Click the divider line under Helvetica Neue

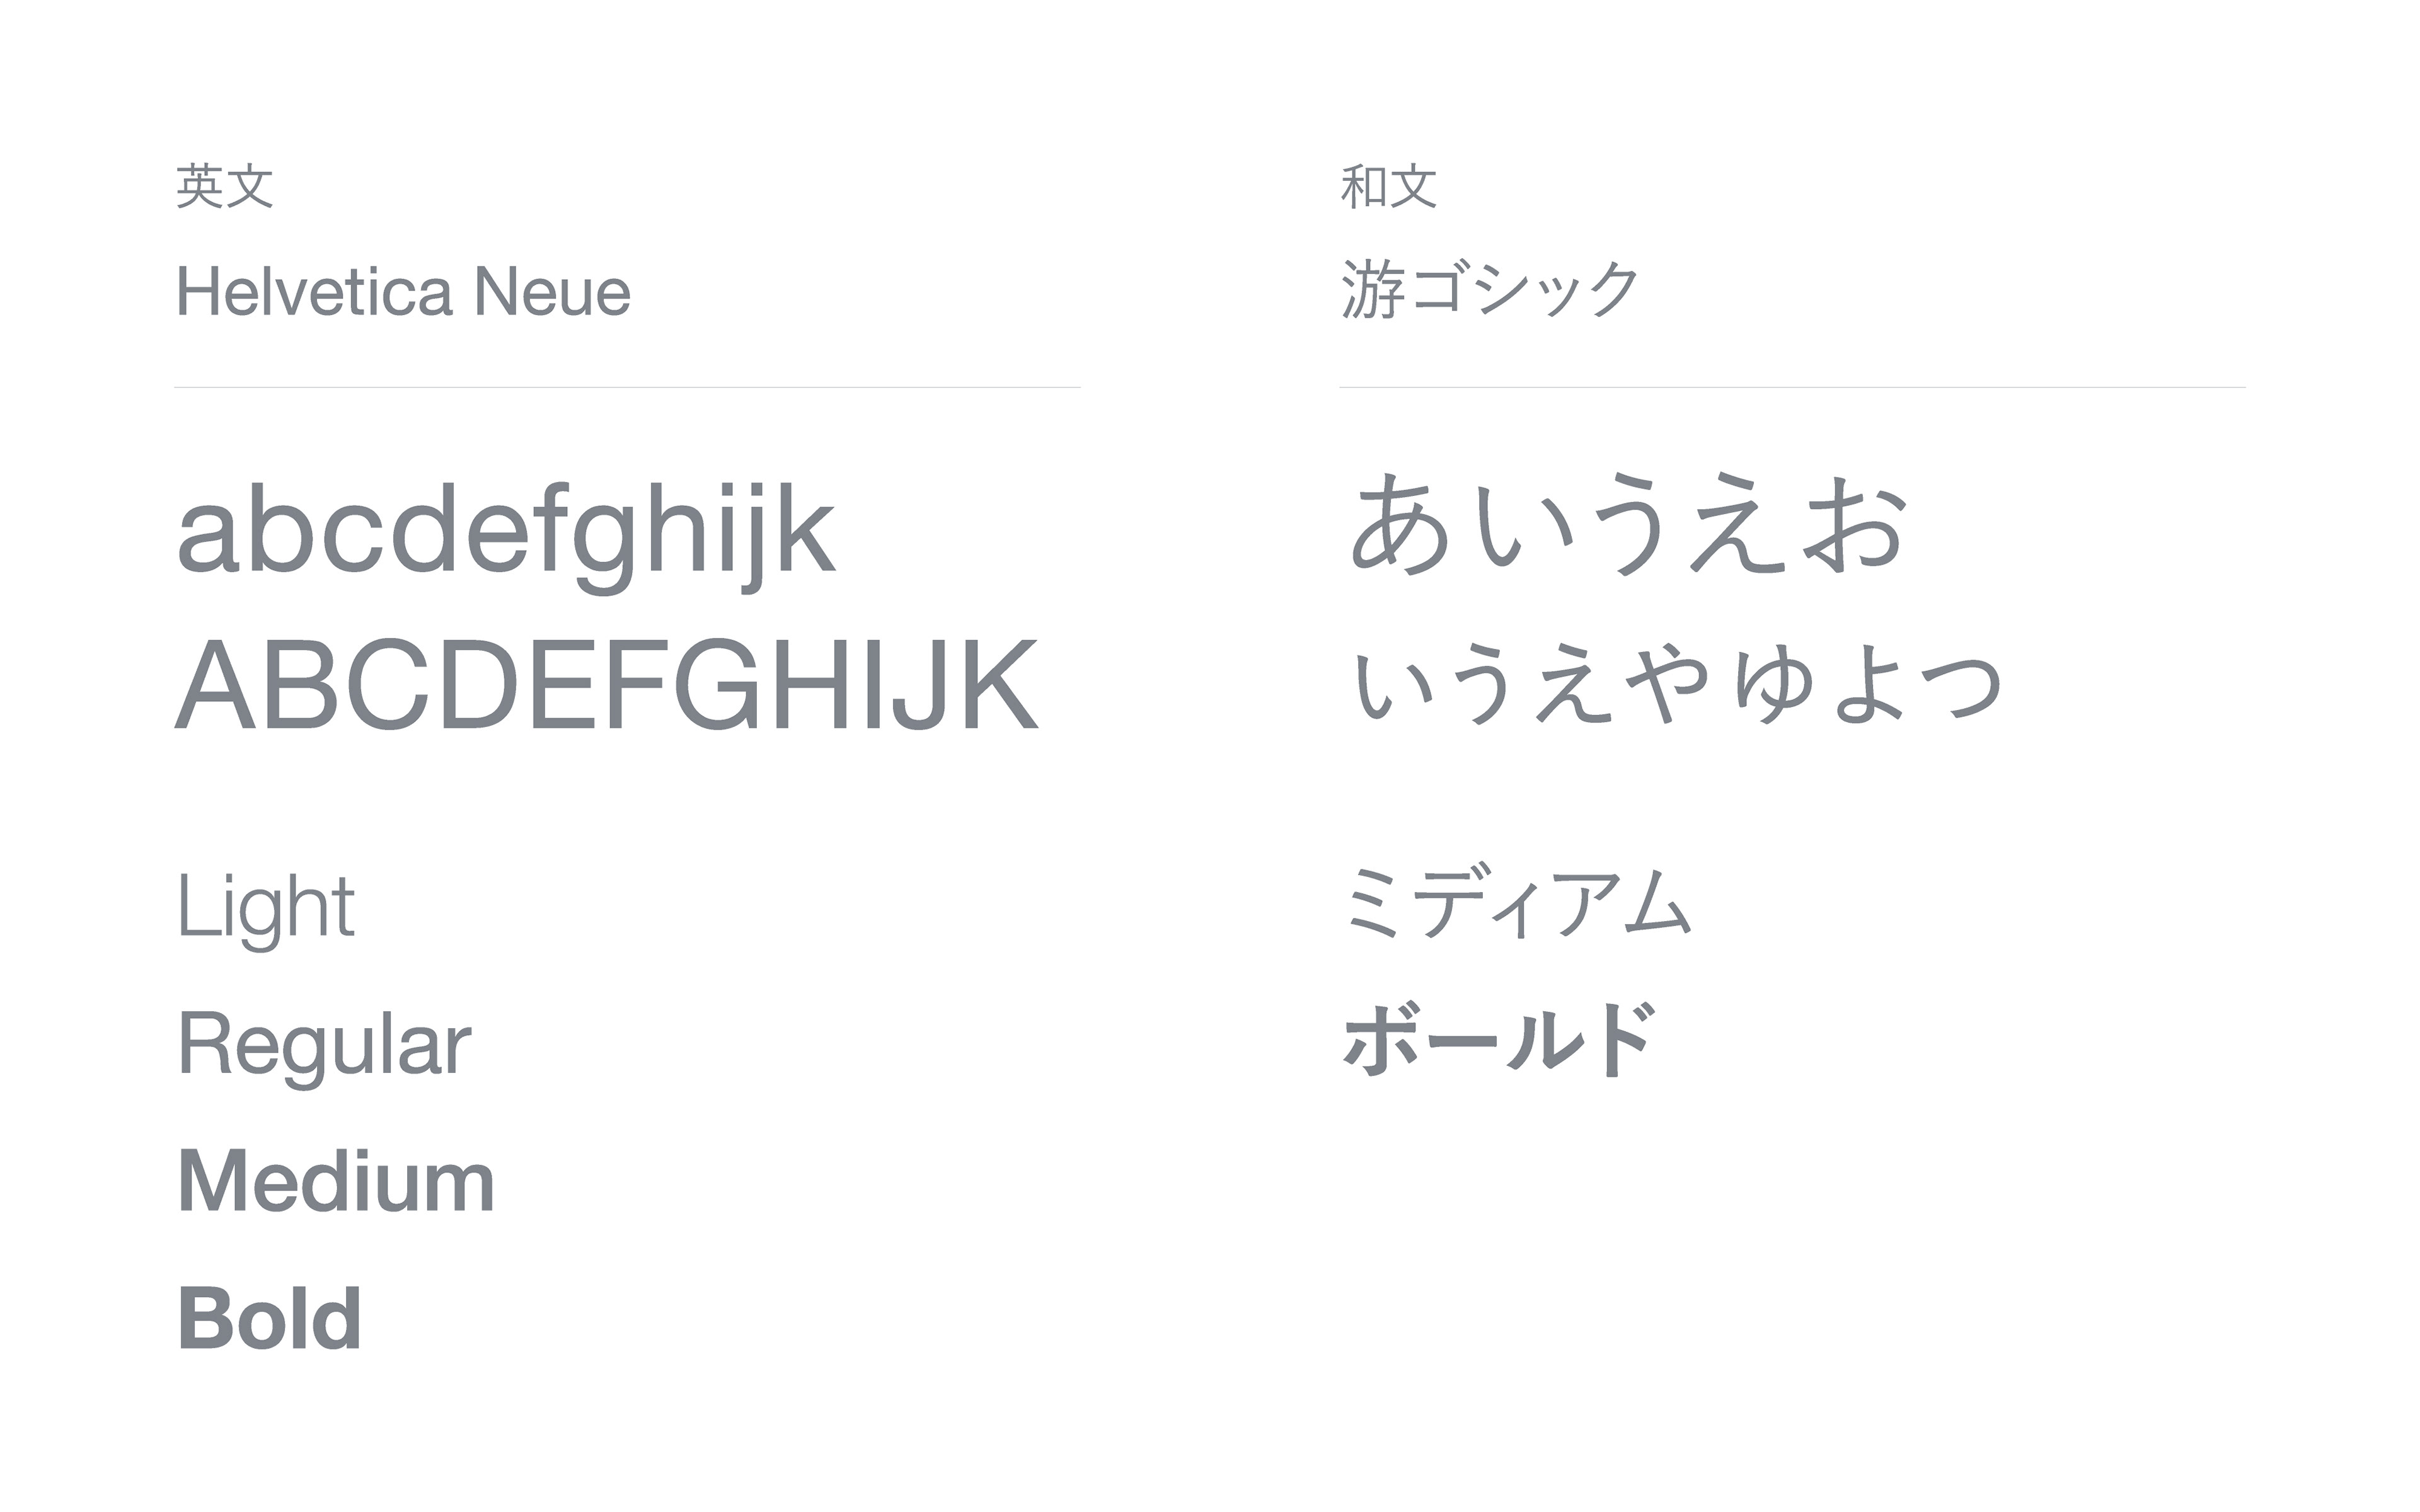click(627, 387)
